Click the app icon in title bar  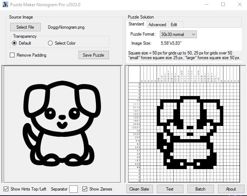tap(5, 5)
